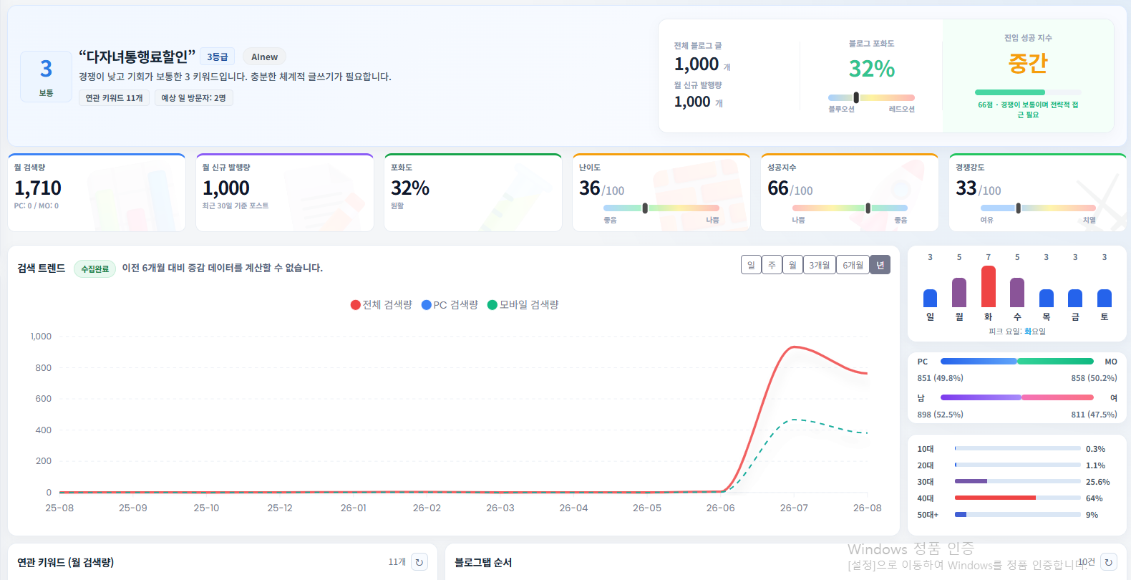
Task: Click the difficulty 36/100 gauge slider
Action: pyautogui.click(x=661, y=208)
